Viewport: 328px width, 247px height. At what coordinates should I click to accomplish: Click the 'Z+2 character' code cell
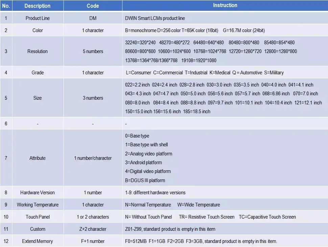click(x=93, y=229)
